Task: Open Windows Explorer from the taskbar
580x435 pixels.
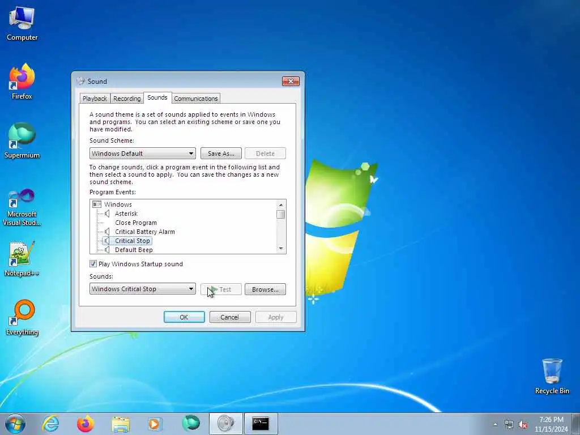Action: (121, 424)
